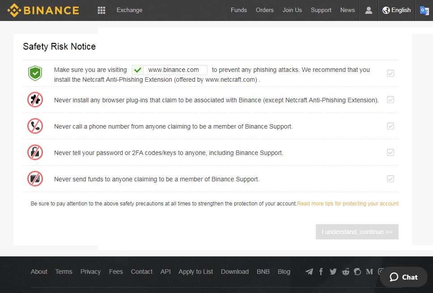Open the Privacy footer link
This screenshot has width=433, height=293.
click(90, 272)
